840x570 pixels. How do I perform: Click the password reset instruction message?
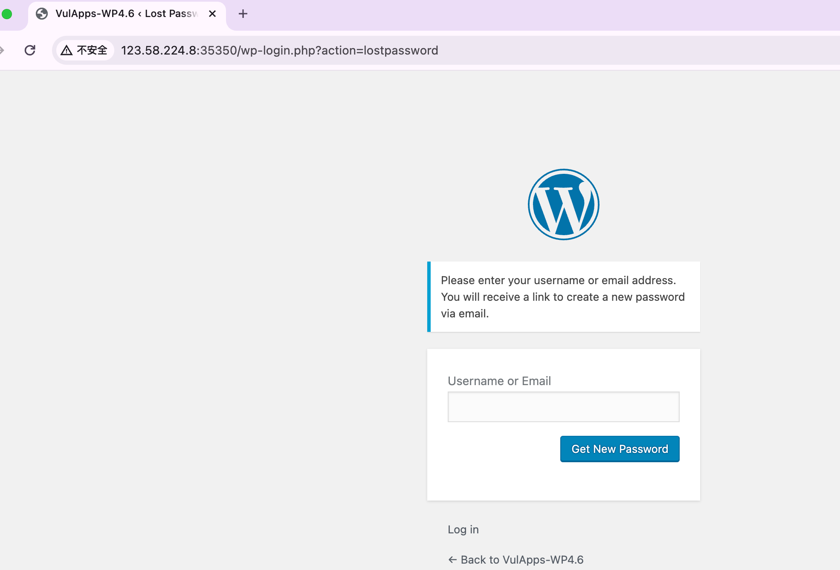(563, 297)
